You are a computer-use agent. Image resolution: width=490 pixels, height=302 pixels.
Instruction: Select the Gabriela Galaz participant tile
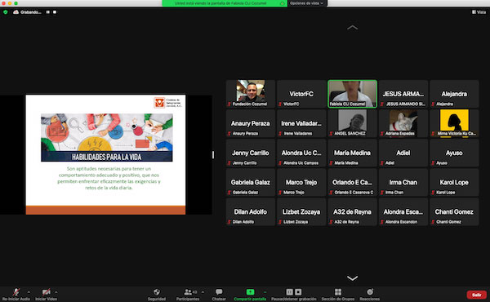pos(251,182)
